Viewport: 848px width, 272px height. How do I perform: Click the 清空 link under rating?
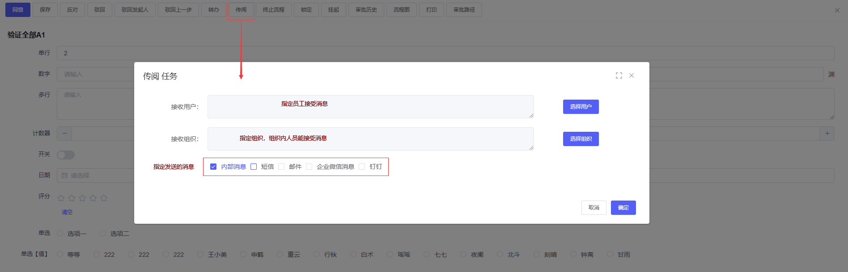67,212
